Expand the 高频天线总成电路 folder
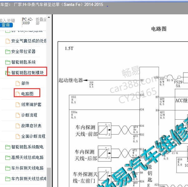The image size is (188, 187). (27, 157)
